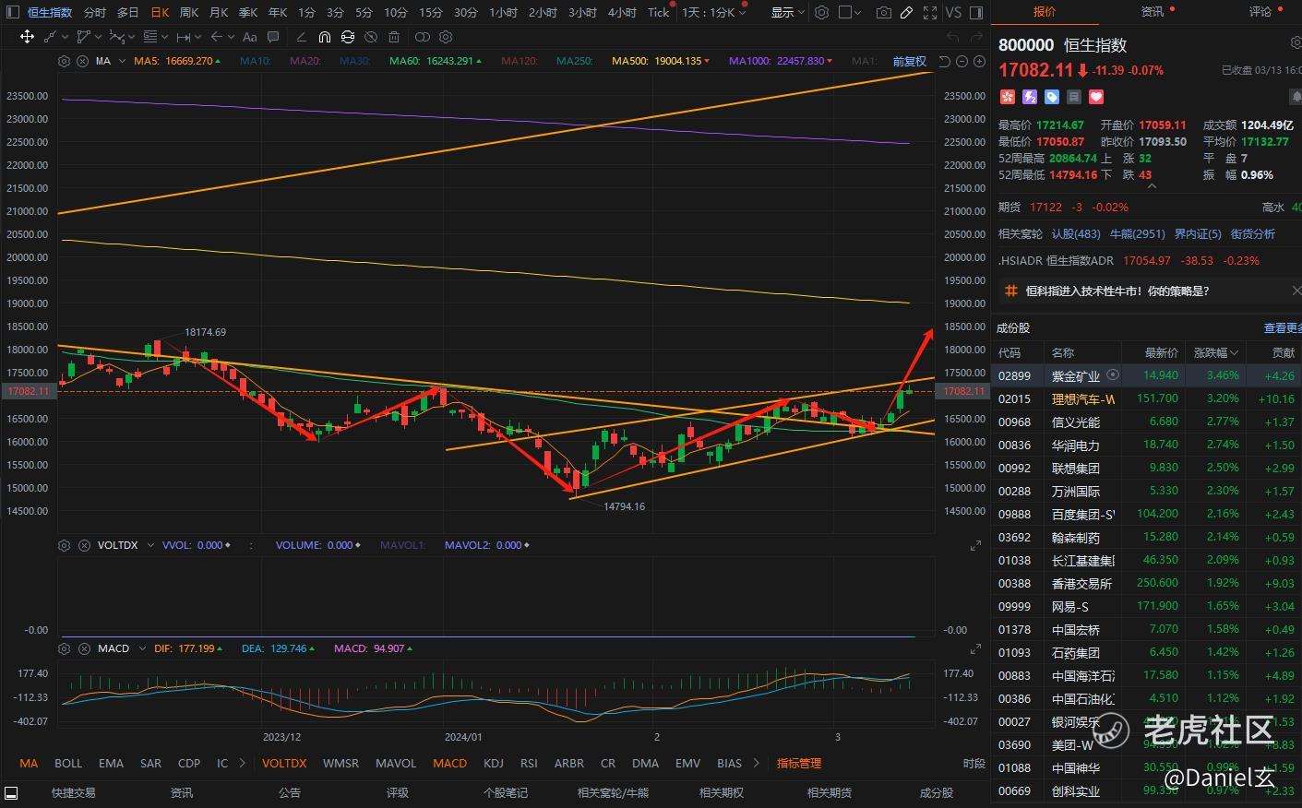Click the 指标管理 indicator management button
Viewport: 1302px width, 808px height.
[798, 763]
